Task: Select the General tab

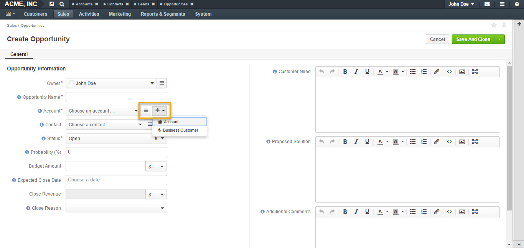Action: pyautogui.click(x=19, y=54)
